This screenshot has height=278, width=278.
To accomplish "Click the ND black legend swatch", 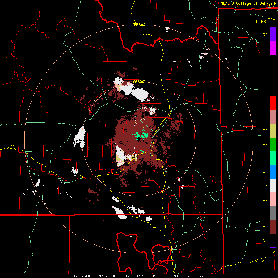I will tap(273, 240).
